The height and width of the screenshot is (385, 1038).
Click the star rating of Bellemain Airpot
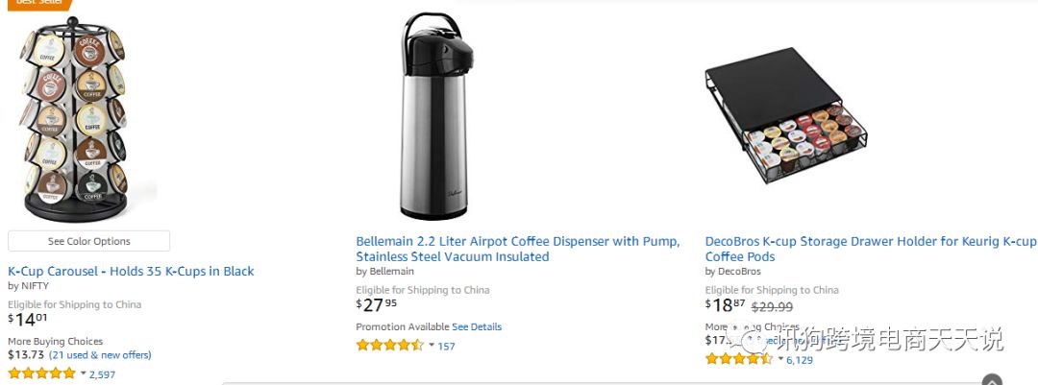pos(389,346)
